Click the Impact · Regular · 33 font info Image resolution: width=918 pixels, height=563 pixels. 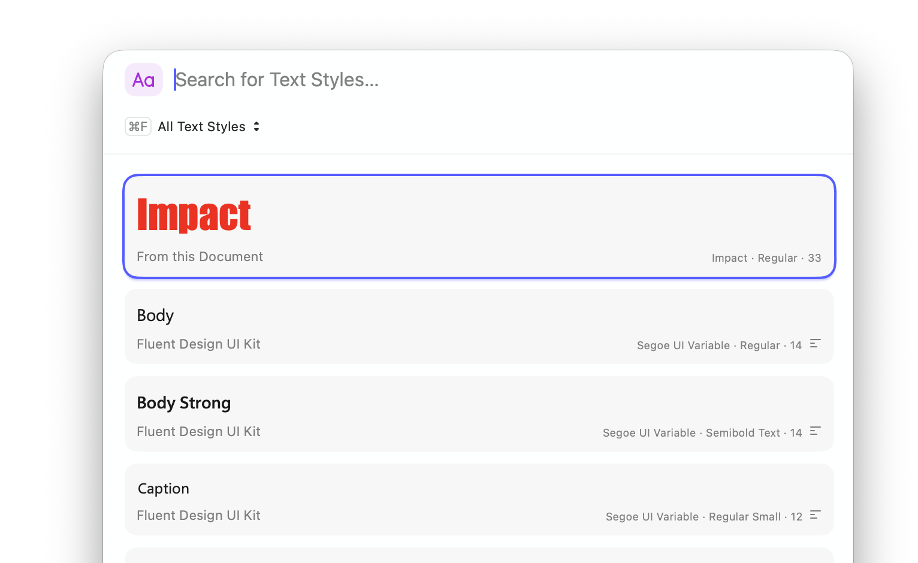click(766, 258)
